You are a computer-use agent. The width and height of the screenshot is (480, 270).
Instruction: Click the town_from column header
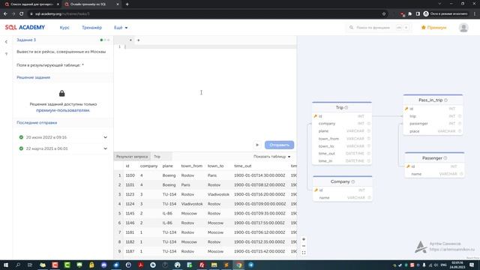[x=192, y=166]
